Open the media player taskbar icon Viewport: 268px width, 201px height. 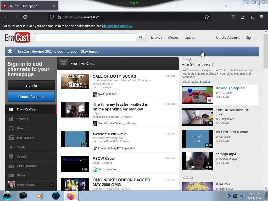tap(39, 196)
